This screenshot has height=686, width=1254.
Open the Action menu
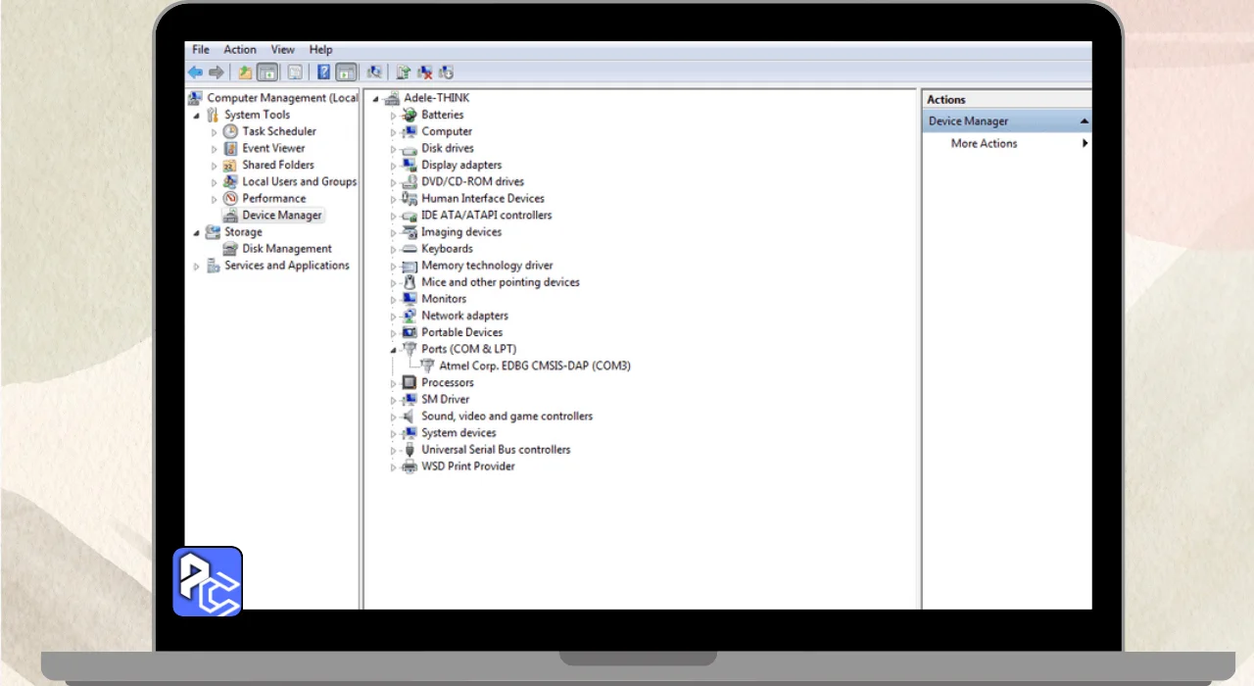tap(239, 50)
